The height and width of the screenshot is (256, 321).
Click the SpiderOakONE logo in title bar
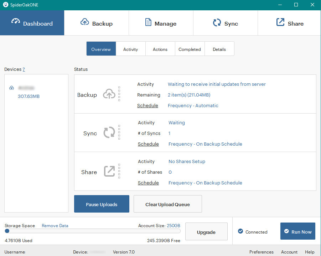(x=6, y=5)
